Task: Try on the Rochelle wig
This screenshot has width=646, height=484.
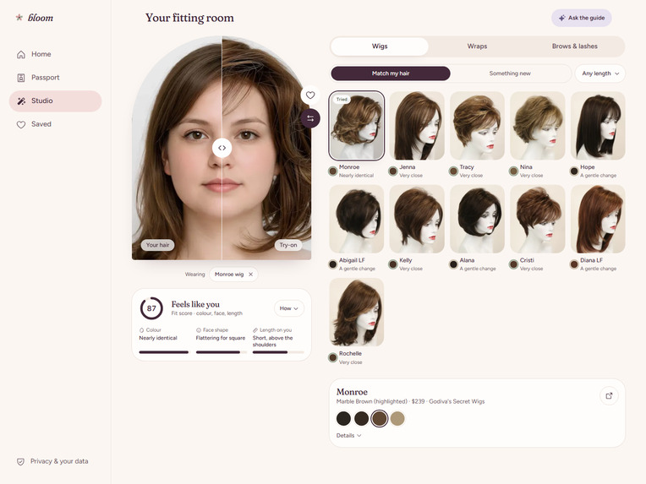Action: click(x=356, y=312)
